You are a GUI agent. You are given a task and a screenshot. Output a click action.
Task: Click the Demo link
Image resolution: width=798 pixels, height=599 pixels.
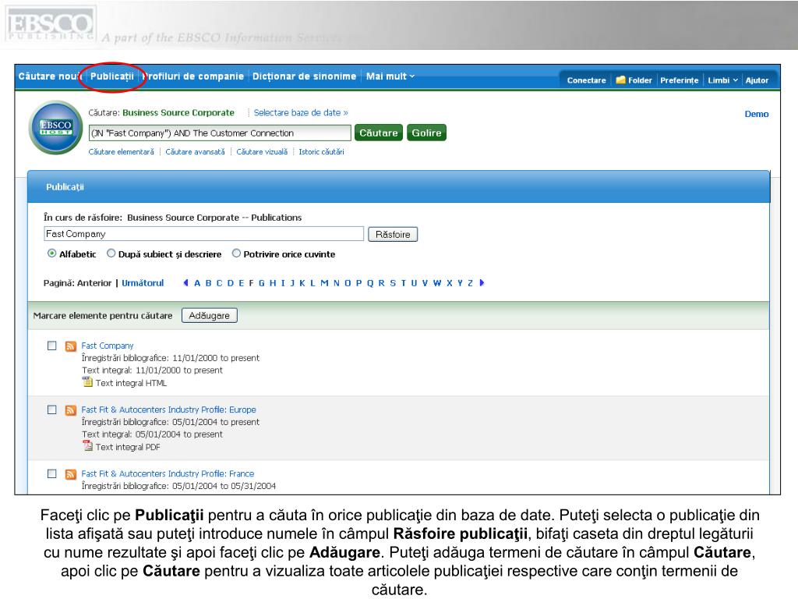pos(756,114)
